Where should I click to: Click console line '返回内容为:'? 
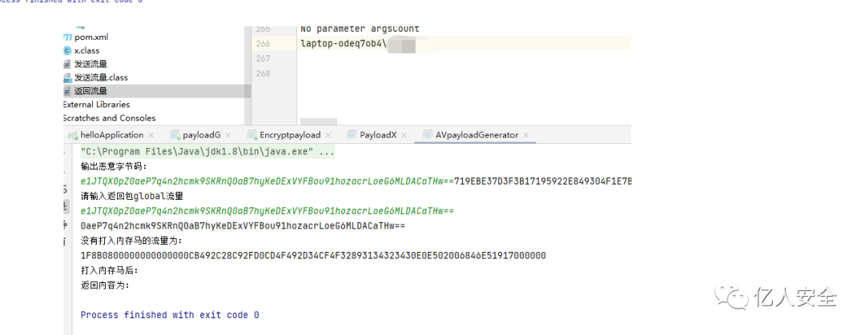point(105,285)
